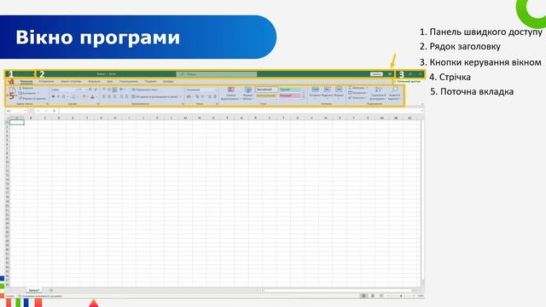Viewport: 546px width, 307px height.
Task: Switch to Page Break Preview in status bar
Action: click(x=381, y=296)
